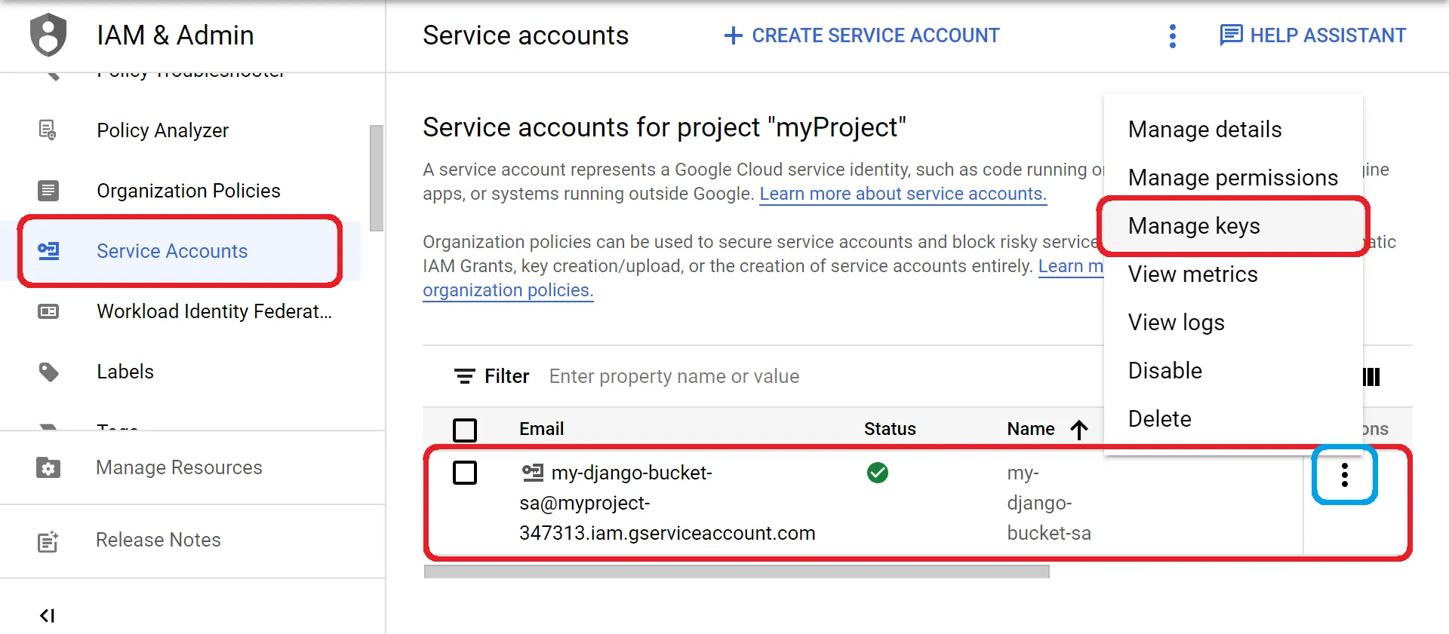This screenshot has height=634, width=1449.
Task: Open the three-dot actions menu for my-django-bucket-sa
Action: [x=1344, y=475]
